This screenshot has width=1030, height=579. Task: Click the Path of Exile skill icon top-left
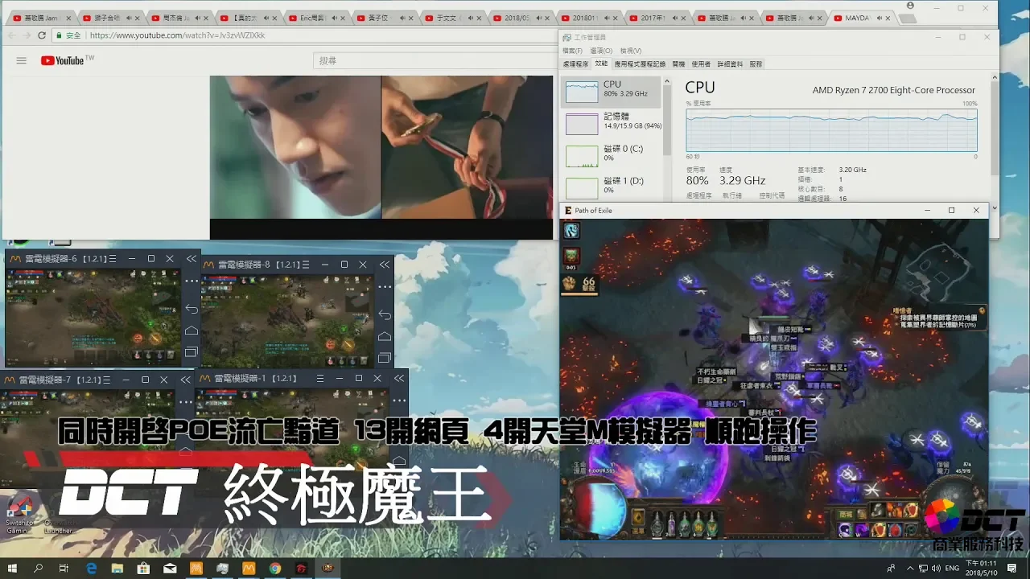pos(571,231)
